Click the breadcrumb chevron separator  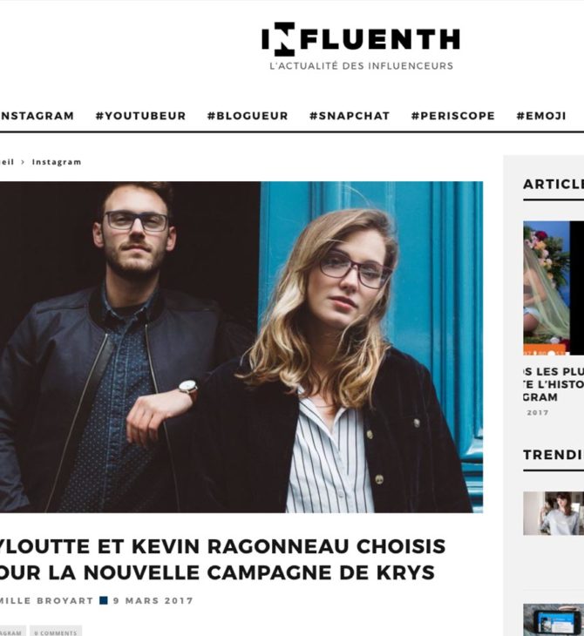coord(24,162)
